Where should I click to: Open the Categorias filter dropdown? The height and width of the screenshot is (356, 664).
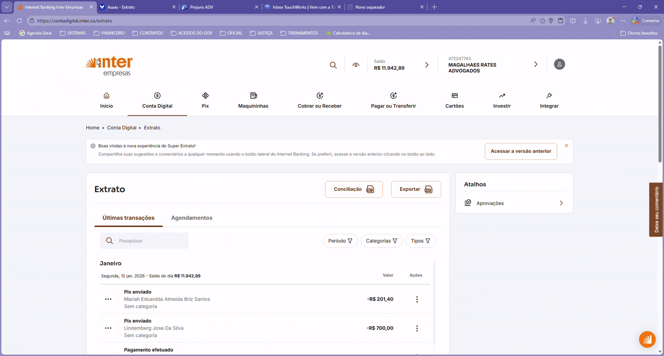(381, 241)
